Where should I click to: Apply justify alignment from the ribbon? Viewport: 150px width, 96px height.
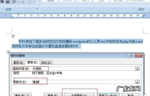pos(2,2)
